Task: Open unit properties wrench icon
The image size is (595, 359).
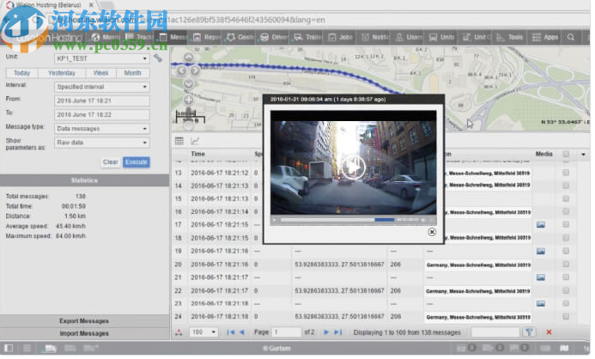Action: point(158,58)
